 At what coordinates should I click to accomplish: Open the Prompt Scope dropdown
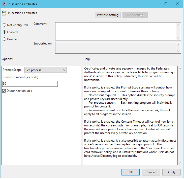[x=45, y=70]
